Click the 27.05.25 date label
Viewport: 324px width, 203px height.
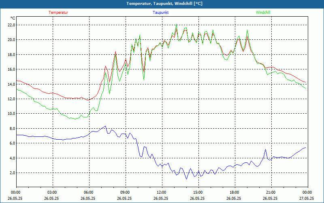pyautogui.click(x=307, y=199)
